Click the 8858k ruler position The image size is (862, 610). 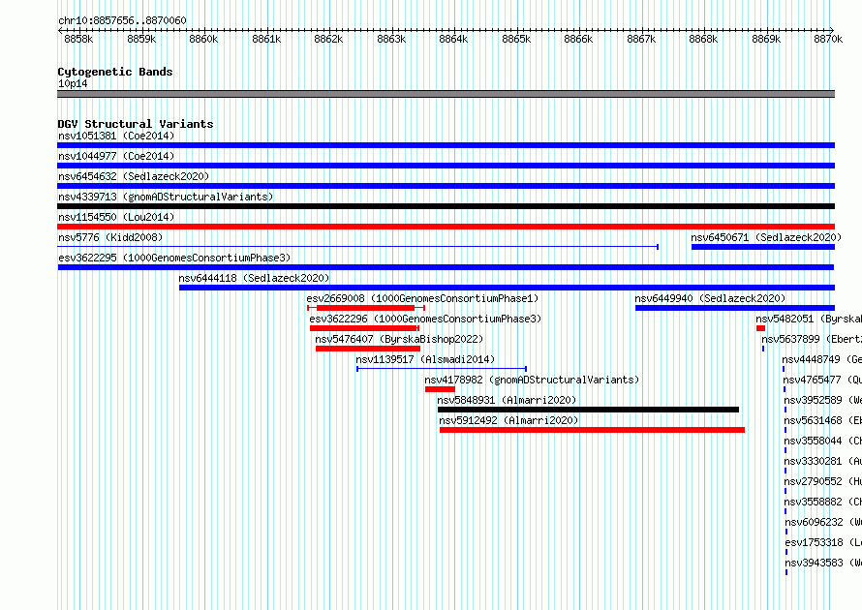pyautogui.click(x=78, y=39)
